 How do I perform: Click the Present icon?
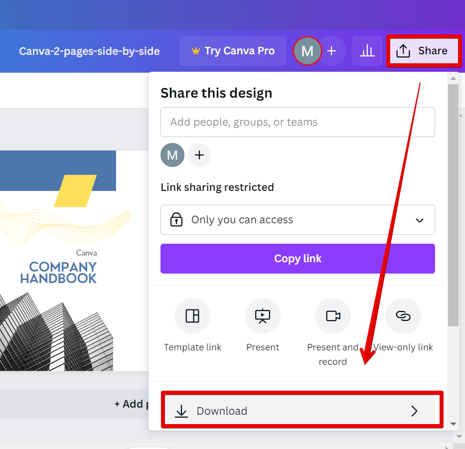tap(263, 315)
